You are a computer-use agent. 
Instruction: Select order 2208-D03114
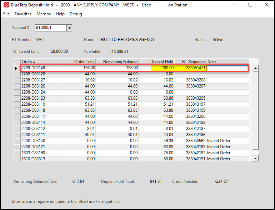(x=40, y=122)
